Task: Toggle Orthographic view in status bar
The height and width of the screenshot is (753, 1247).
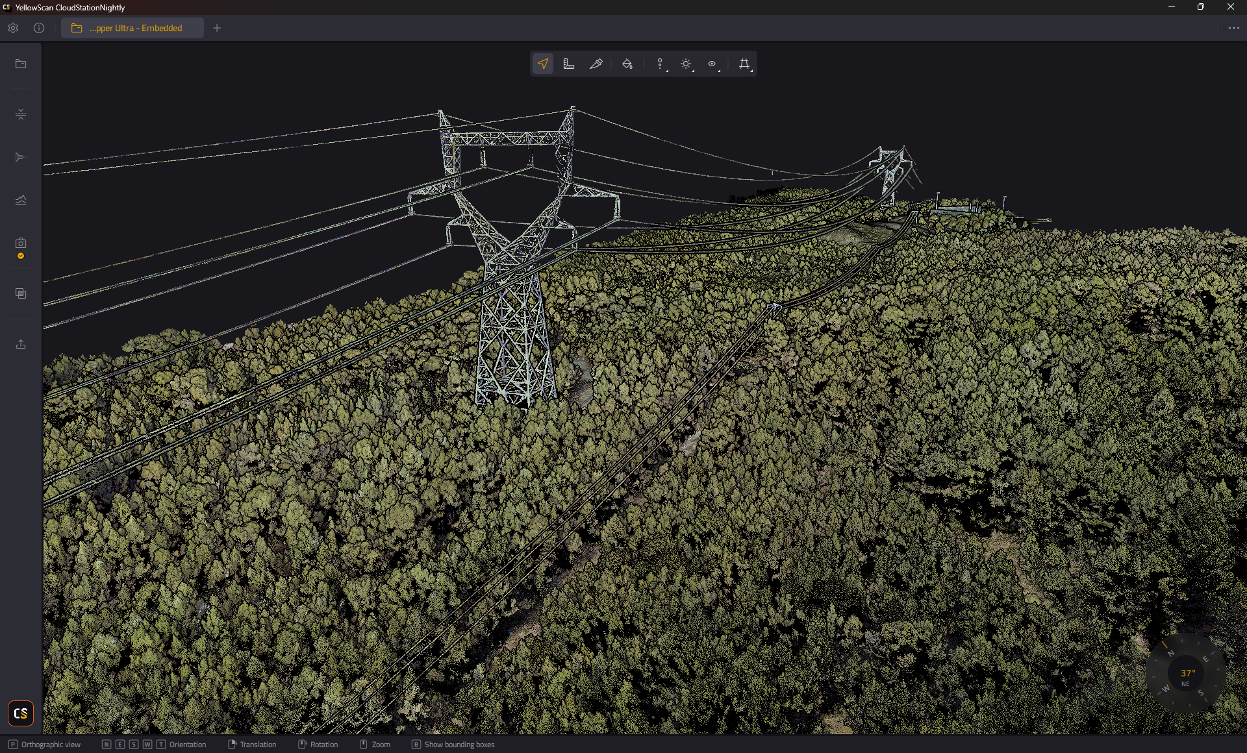Action: pos(45,745)
